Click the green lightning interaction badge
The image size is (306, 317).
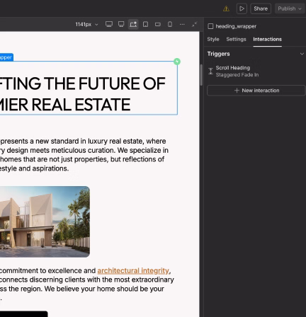[x=177, y=62]
